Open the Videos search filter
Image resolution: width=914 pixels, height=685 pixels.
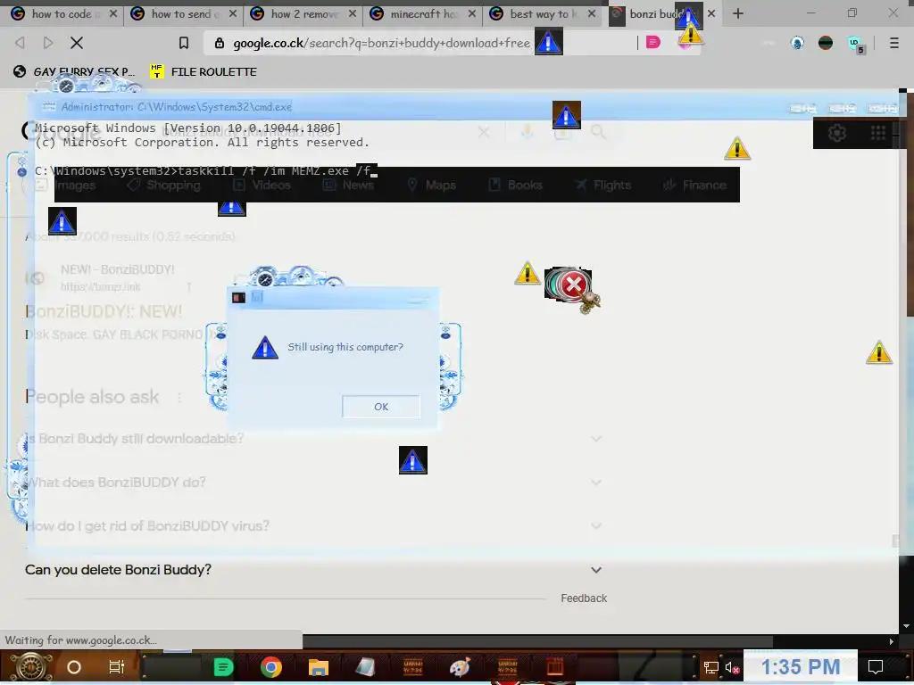(x=262, y=186)
